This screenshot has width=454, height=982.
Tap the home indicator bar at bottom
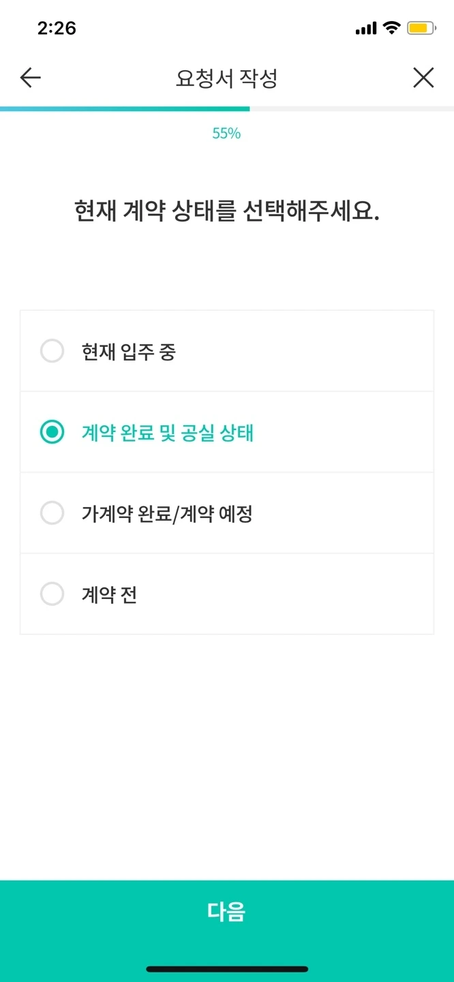coord(227,968)
